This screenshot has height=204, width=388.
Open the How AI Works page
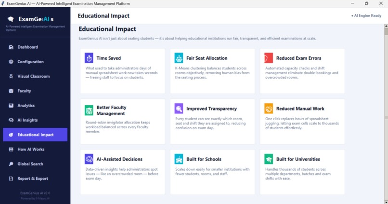[35, 150]
